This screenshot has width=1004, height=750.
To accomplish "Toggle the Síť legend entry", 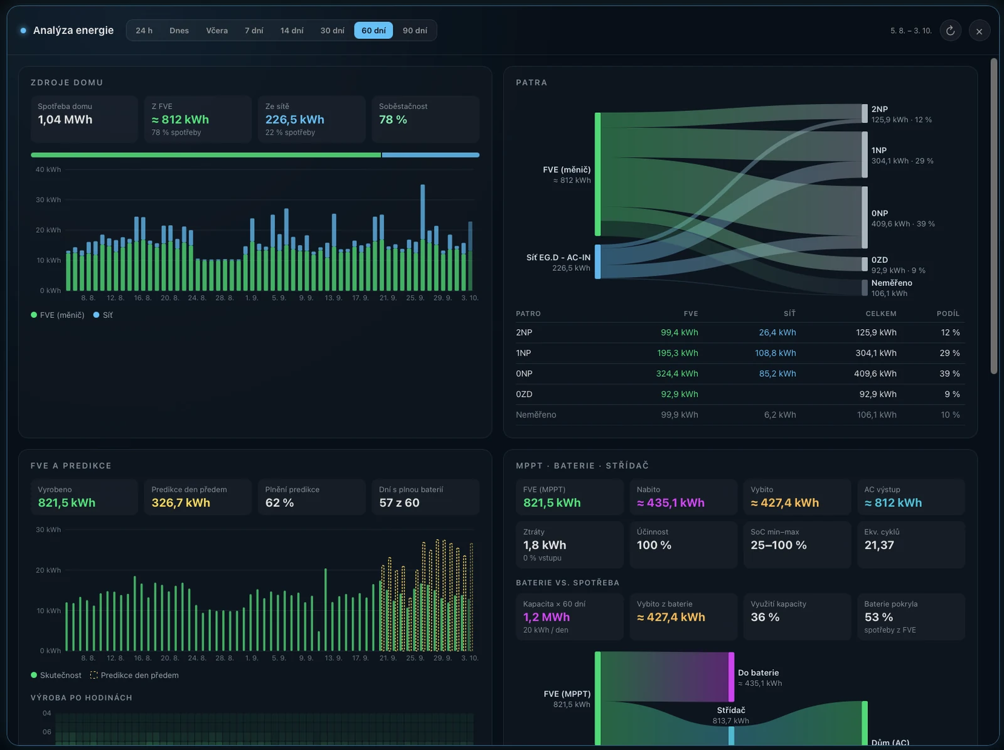I will pyautogui.click(x=104, y=315).
